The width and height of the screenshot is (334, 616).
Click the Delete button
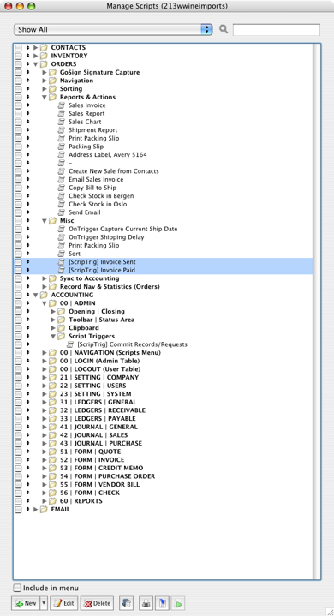coord(98,603)
